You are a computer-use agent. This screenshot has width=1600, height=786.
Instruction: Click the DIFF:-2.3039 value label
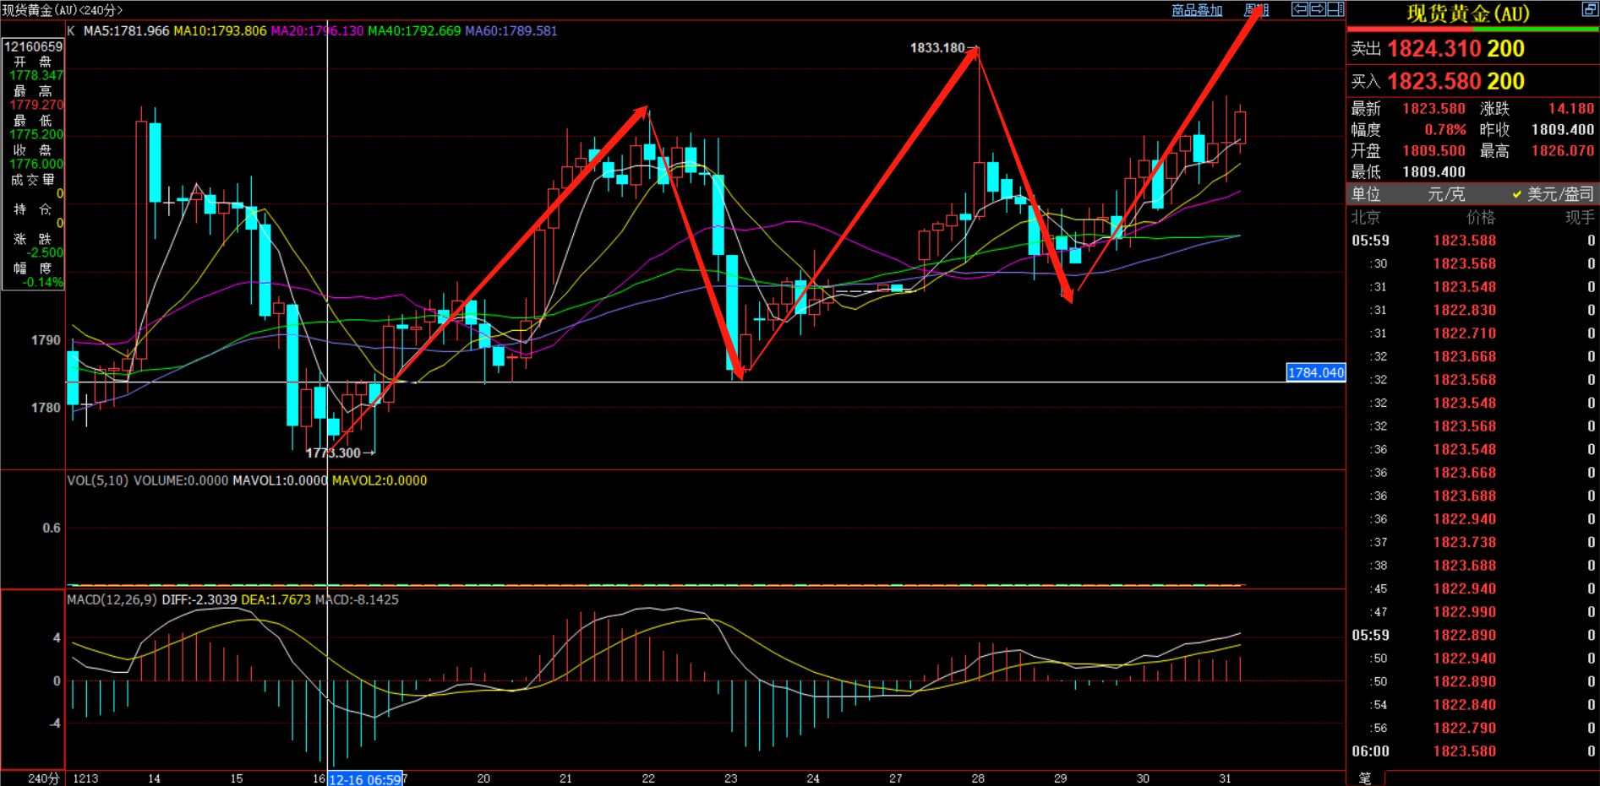click(199, 599)
